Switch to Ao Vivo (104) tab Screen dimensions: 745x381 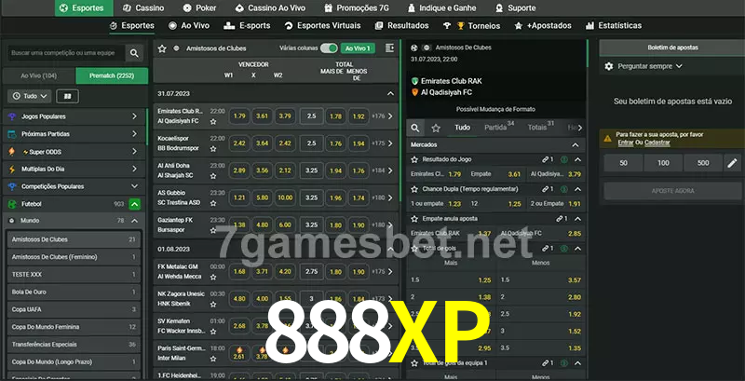click(x=39, y=76)
